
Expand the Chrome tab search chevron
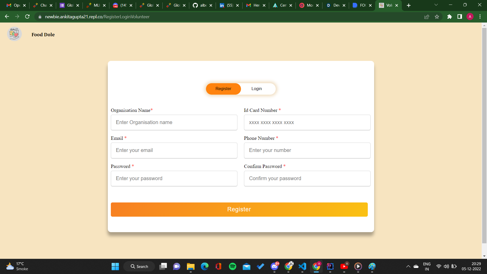point(436,5)
